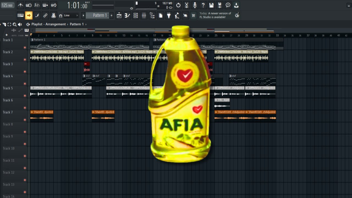Open the newer version available notice
The width and height of the screenshot is (352, 198).
click(x=216, y=15)
